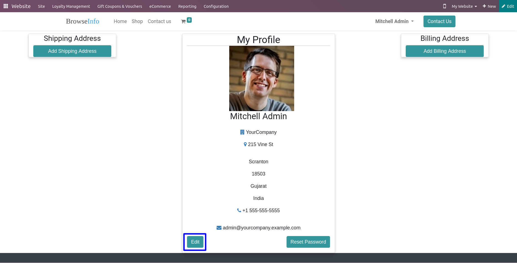Screen dimensions: 517x263
Task: Open the Reporting menu
Action: click(x=187, y=6)
